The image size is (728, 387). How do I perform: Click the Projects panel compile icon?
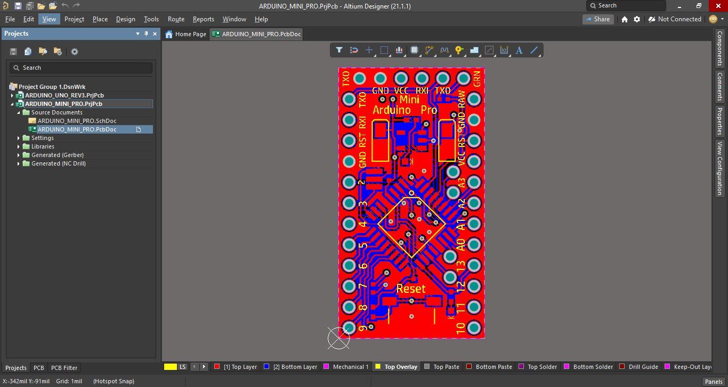pos(28,52)
